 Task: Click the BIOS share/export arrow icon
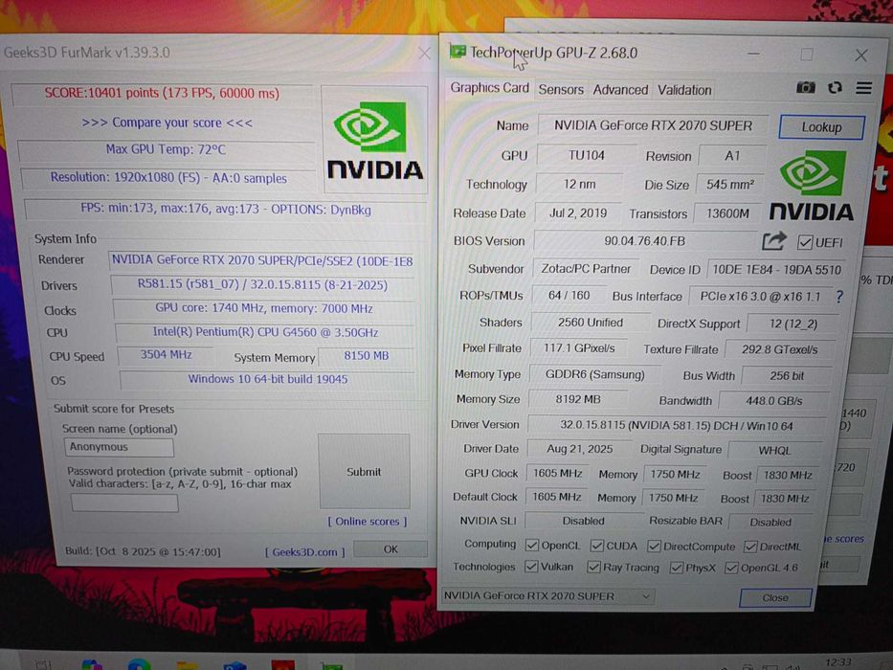pyautogui.click(x=774, y=241)
